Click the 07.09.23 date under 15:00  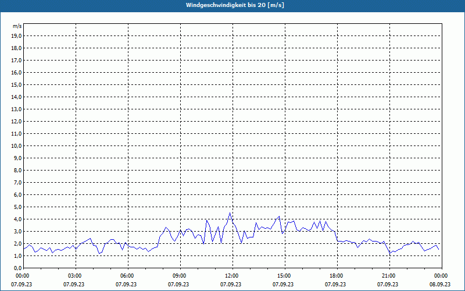click(283, 285)
